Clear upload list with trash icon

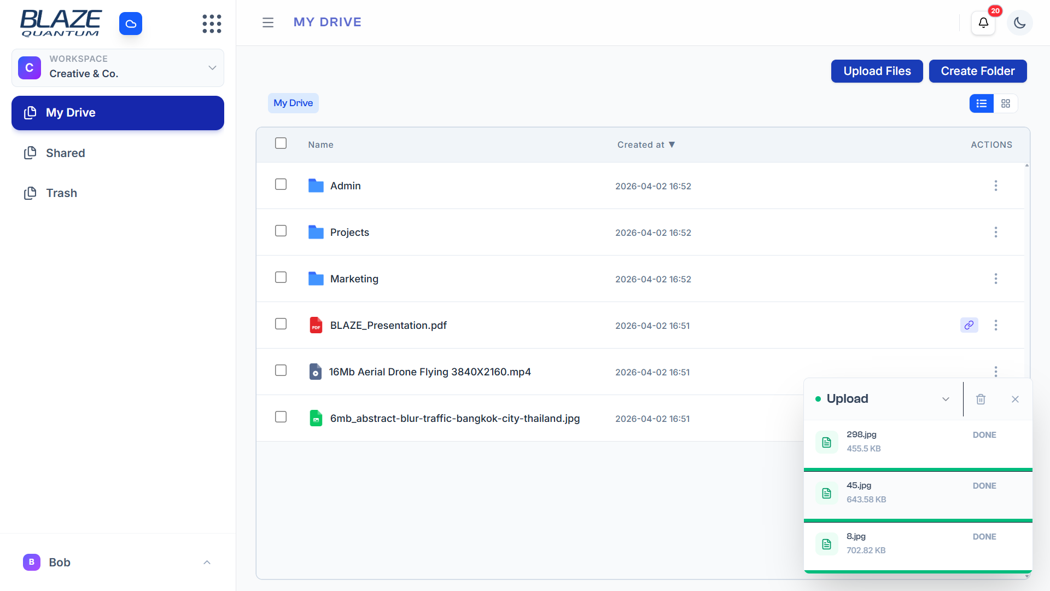pyautogui.click(x=981, y=399)
